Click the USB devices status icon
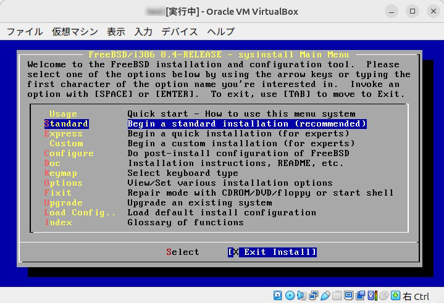Screen dimensions: 444x303 coord(325,296)
